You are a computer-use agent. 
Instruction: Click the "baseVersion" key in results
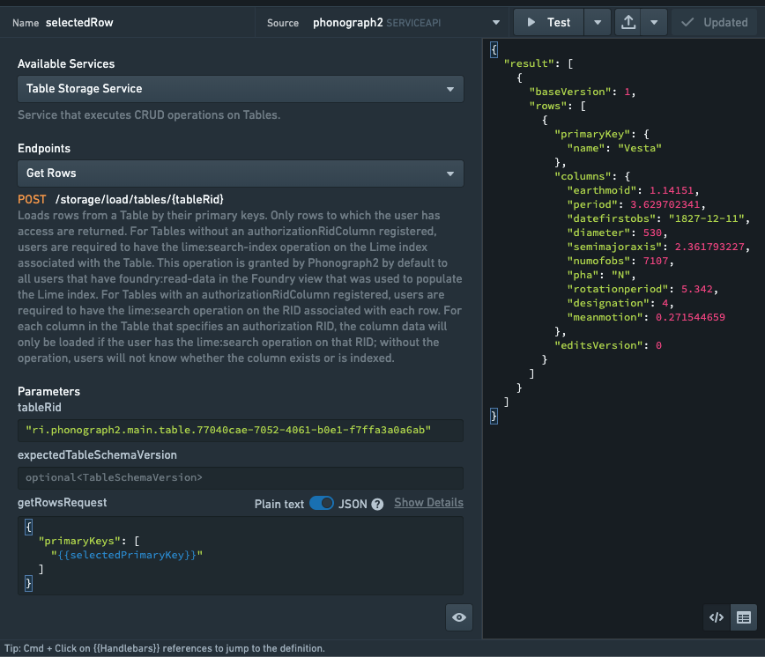point(570,92)
